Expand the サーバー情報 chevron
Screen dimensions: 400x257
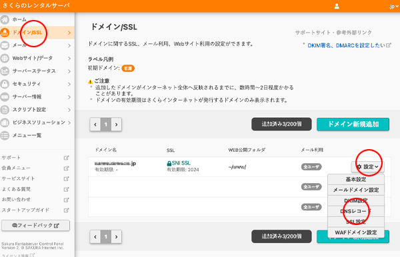[x=69, y=97]
